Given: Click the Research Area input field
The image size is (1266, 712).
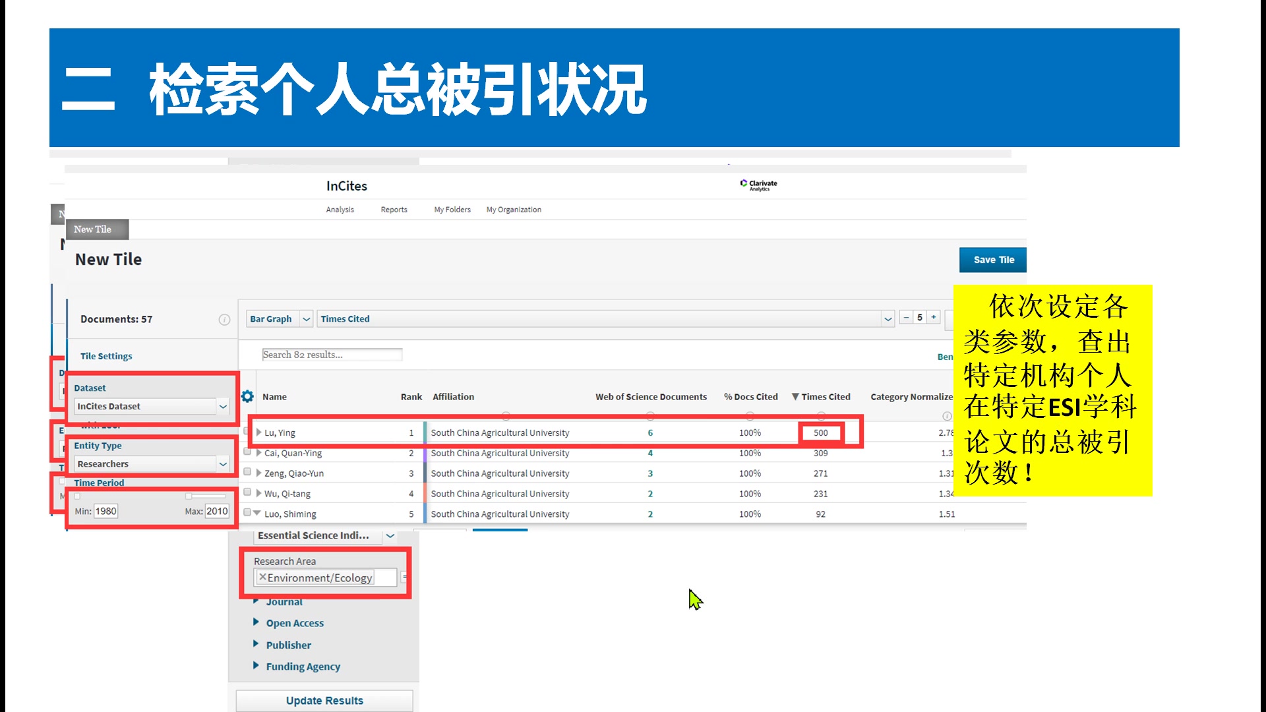Looking at the screenshot, I should click(x=326, y=578).
